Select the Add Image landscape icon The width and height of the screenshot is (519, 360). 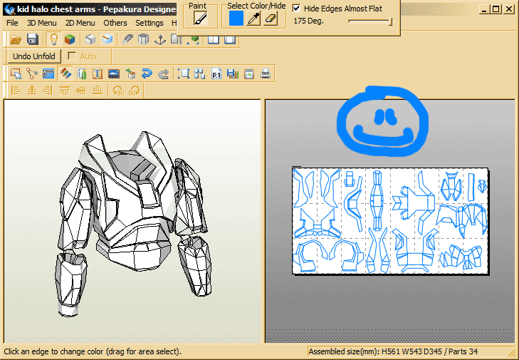tap(114, 73)
